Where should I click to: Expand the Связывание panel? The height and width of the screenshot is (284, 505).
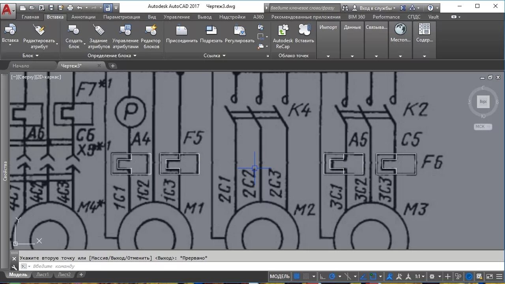(376, 56)
